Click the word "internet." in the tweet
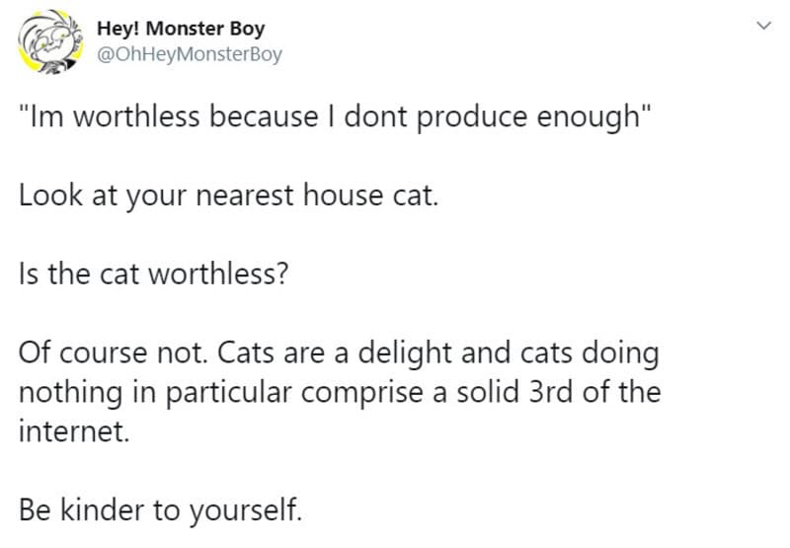Viewport: 790px width, 548px height. pos(73,431)
